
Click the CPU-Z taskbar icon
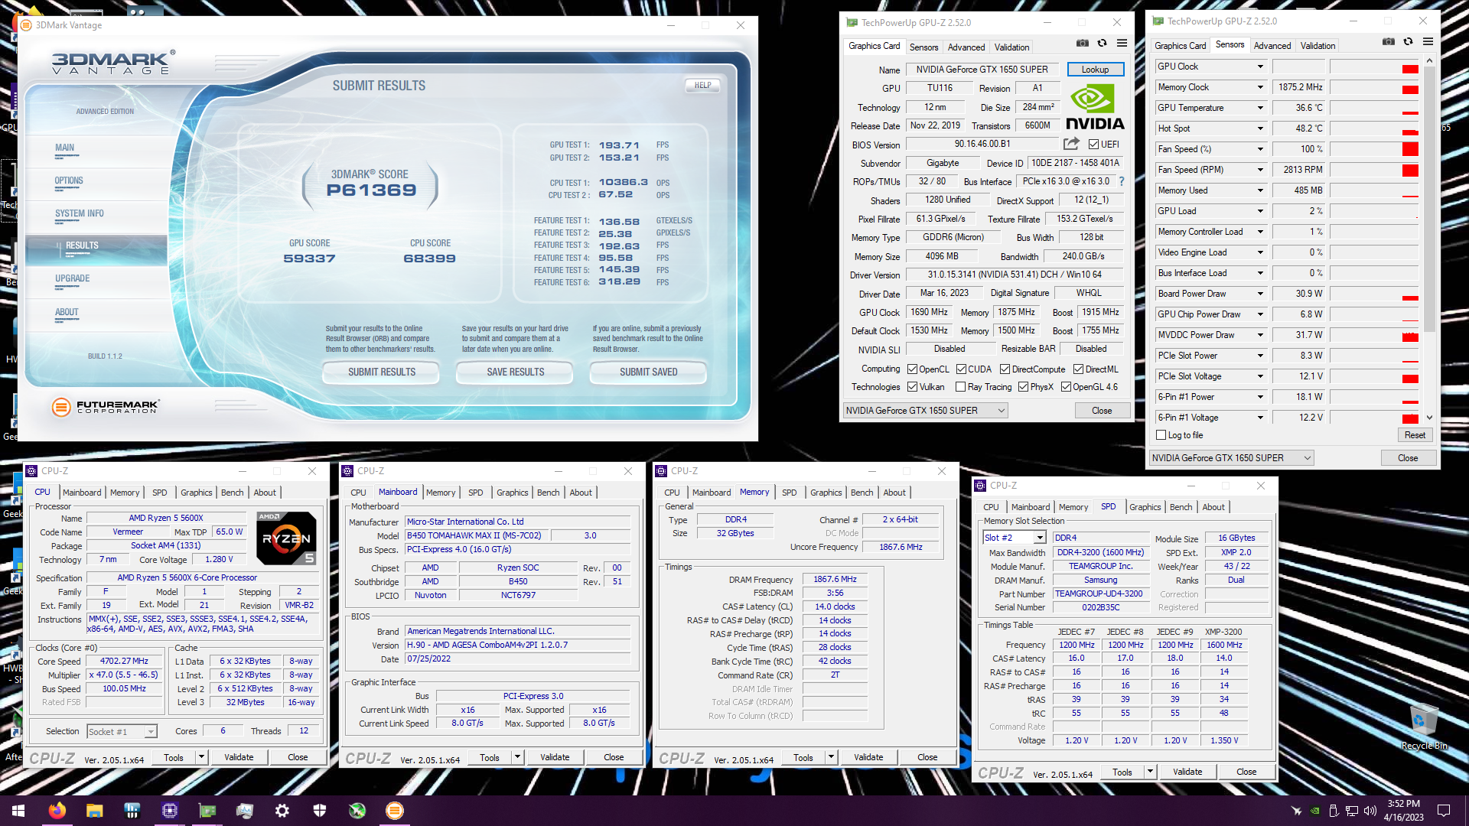coord(170,811)
